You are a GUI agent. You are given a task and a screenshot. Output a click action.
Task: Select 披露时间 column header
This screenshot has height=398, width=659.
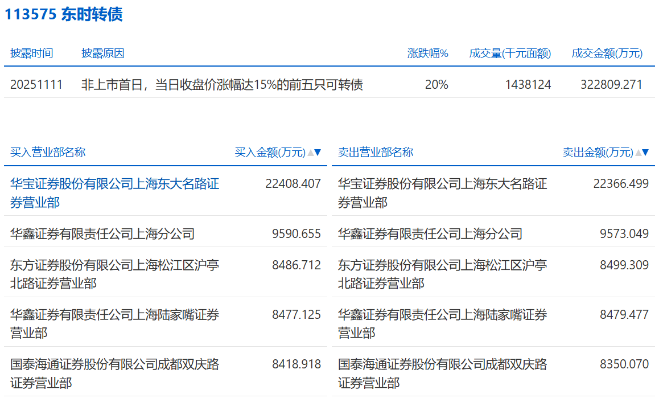point(31,54)
